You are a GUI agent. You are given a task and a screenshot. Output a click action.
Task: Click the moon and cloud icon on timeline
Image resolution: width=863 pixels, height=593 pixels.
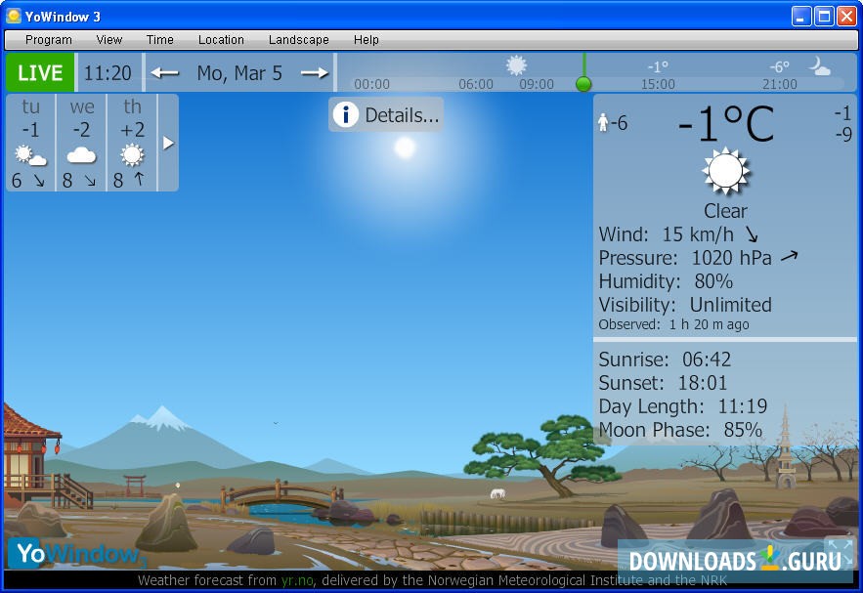(x=819, y=66)
